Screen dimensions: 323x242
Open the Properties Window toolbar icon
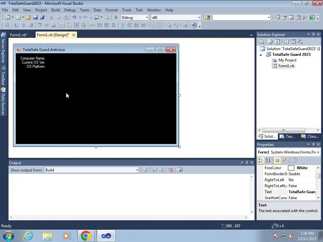[x=284, y=18]
